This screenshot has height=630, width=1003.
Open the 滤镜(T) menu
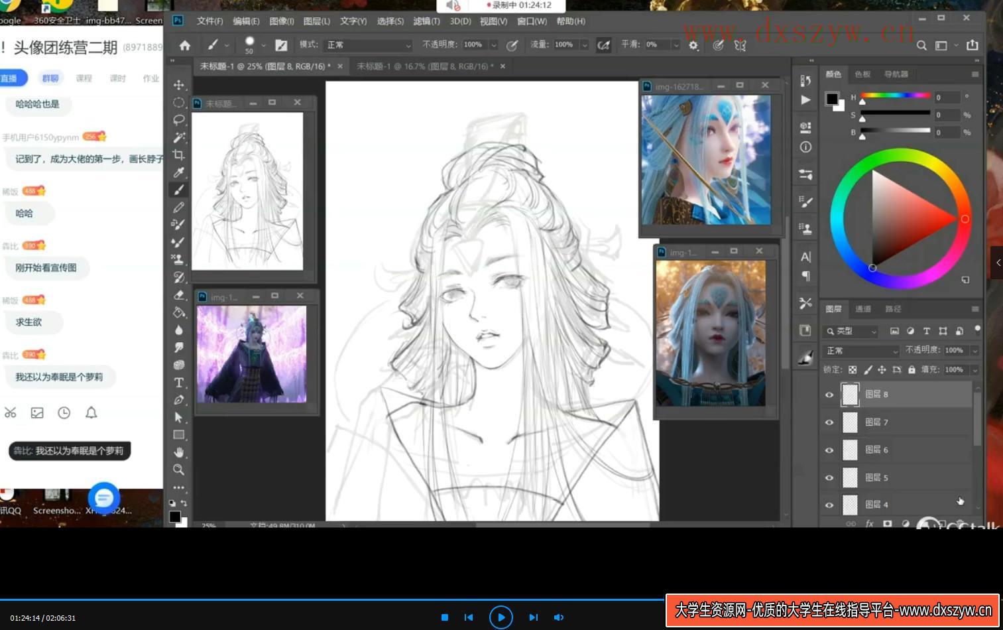click(x=426, y=21)
